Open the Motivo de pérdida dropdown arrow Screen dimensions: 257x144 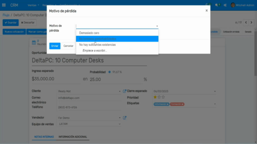click(x=157, y=26)
